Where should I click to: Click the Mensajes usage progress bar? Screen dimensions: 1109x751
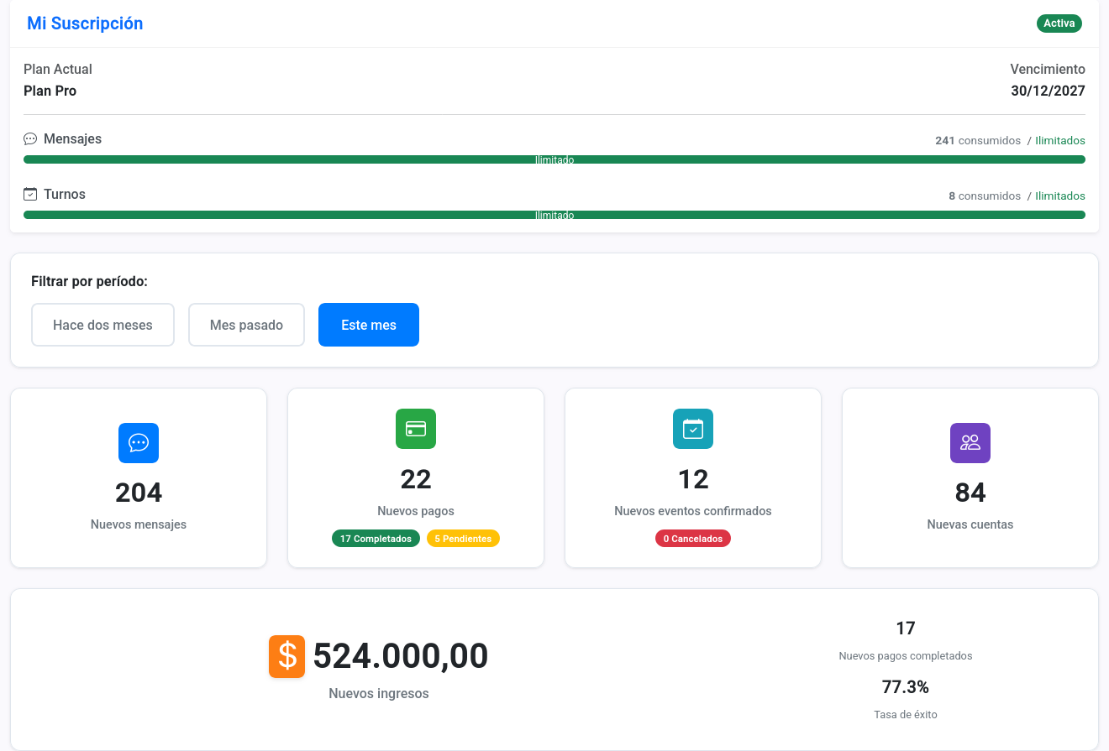pyautogui.click(x=554, y=159)
